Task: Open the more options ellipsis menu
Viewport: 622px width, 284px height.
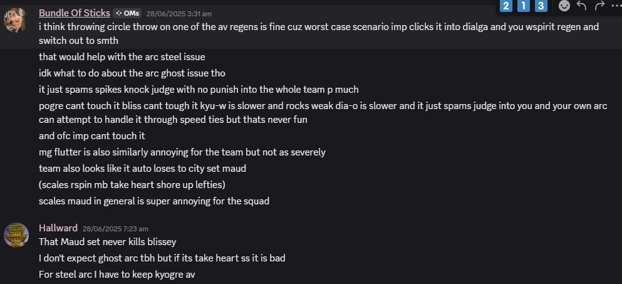Action: tap(616, 6)
